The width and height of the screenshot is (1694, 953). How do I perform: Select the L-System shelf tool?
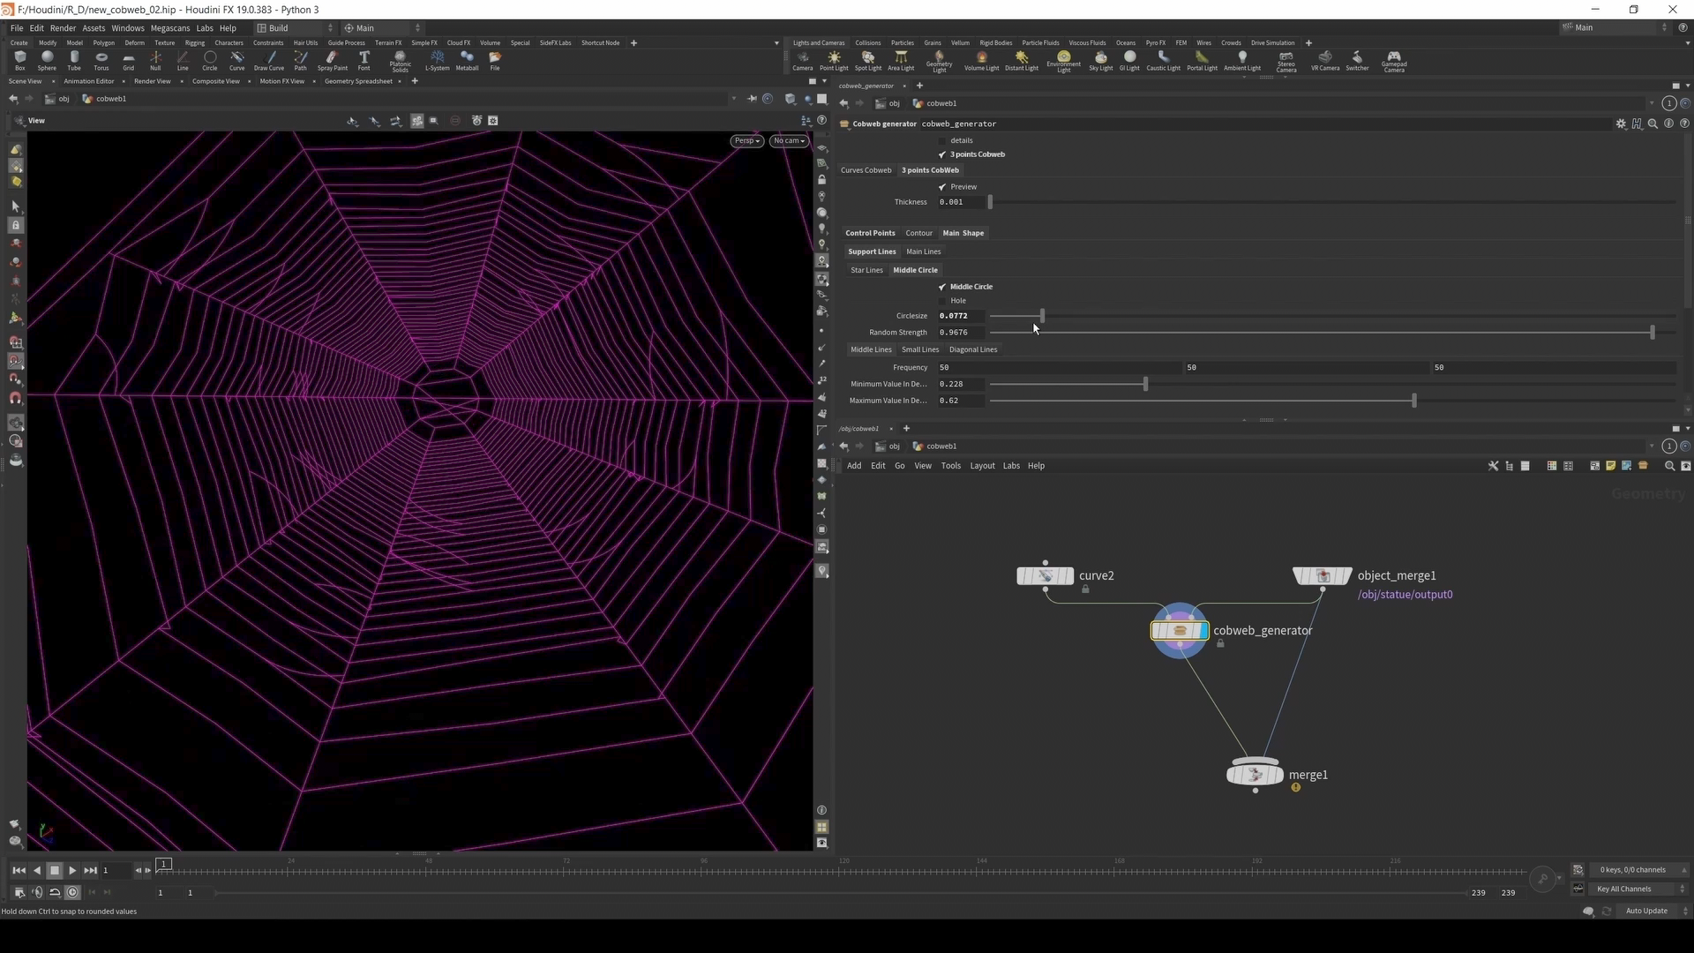click(x=437, y=59)
